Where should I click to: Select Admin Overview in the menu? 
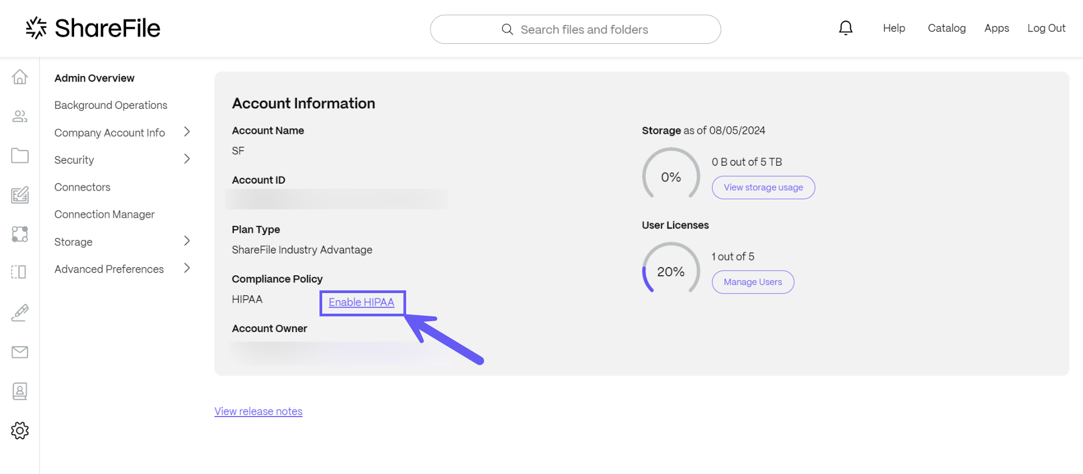click(x=94, y=78)
